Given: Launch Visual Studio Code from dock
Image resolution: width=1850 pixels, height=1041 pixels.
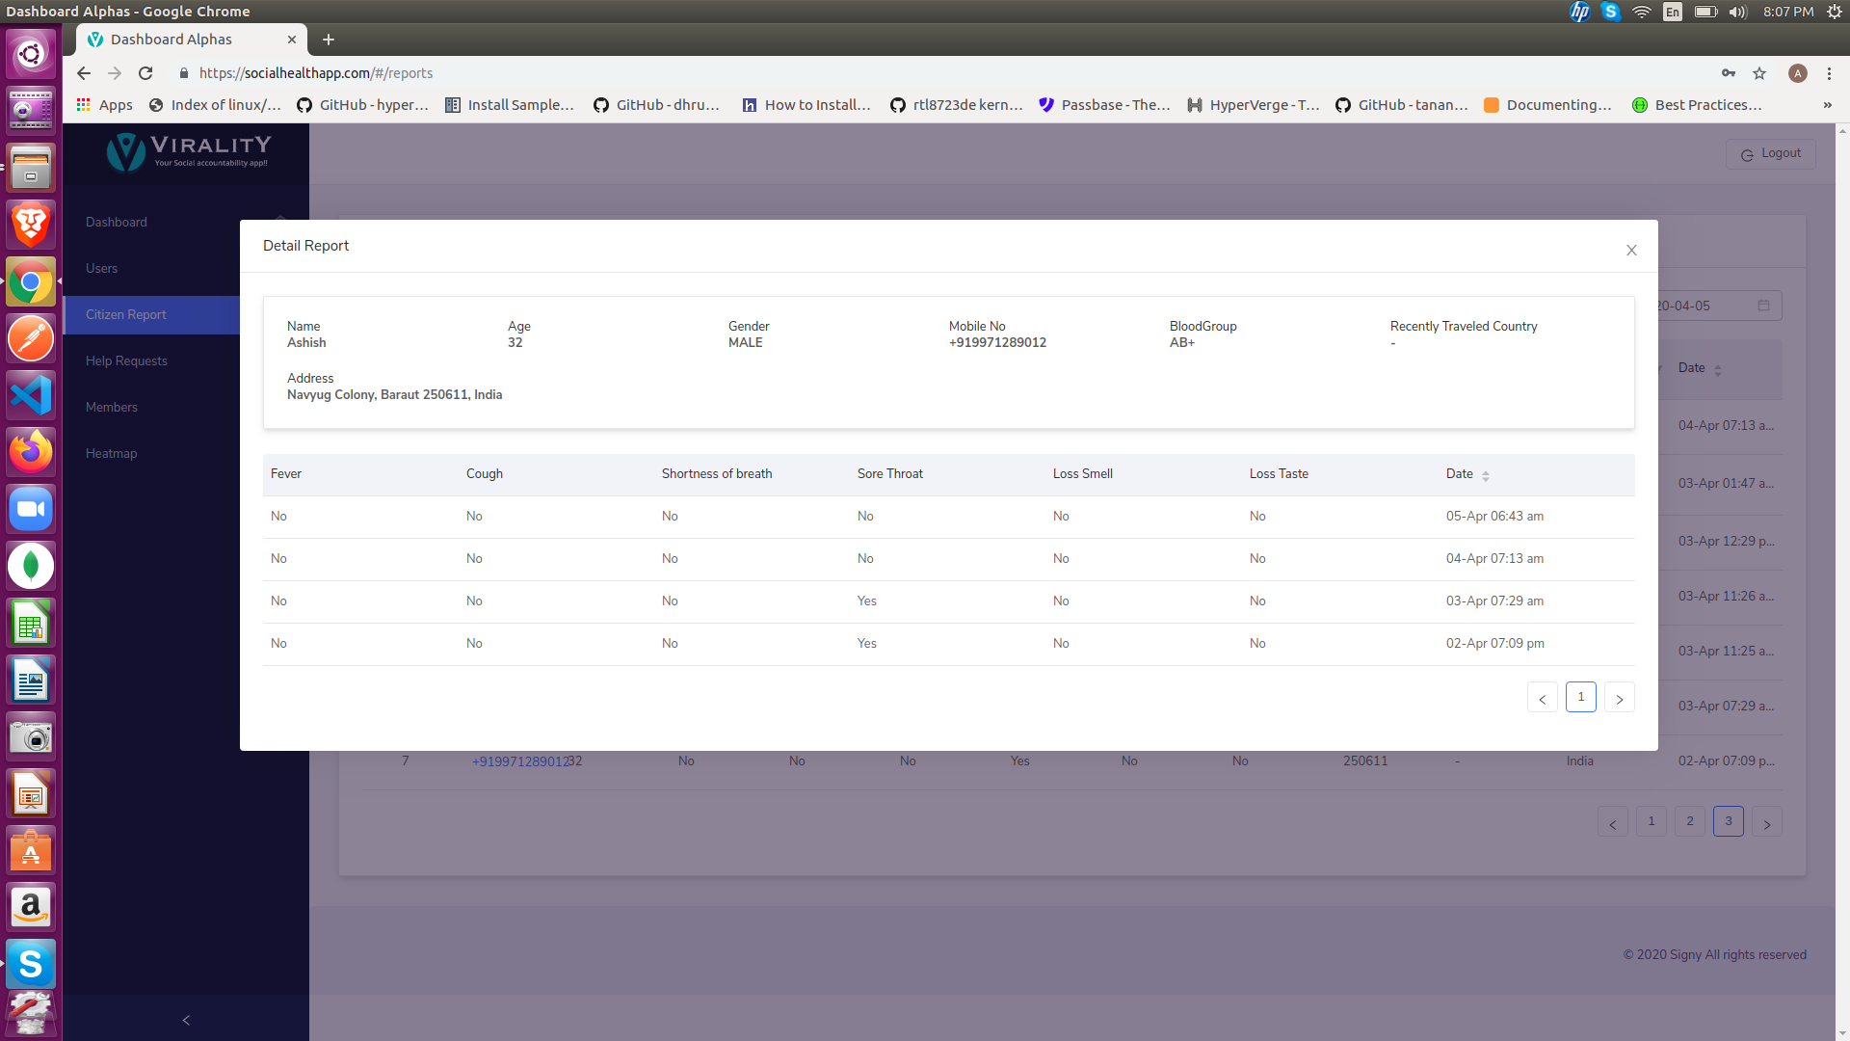Looking at the screenshot, I should click(x=31, y=396).
